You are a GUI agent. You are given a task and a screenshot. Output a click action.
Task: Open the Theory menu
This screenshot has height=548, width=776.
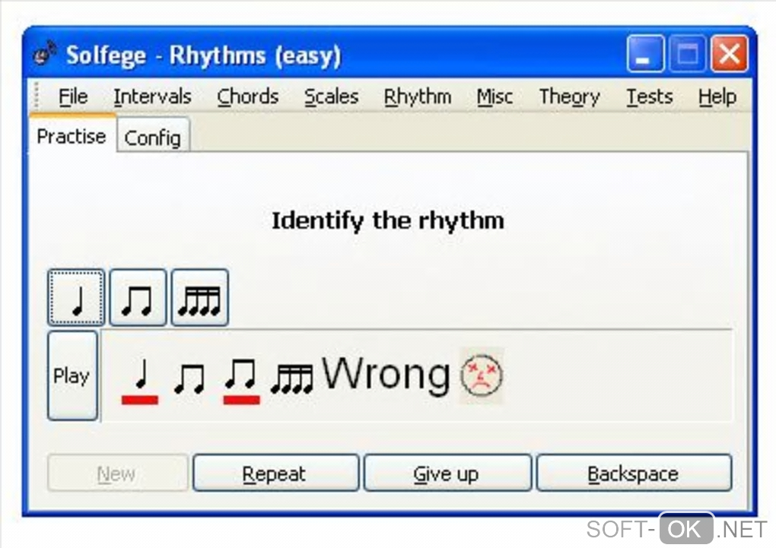point(570,97)
